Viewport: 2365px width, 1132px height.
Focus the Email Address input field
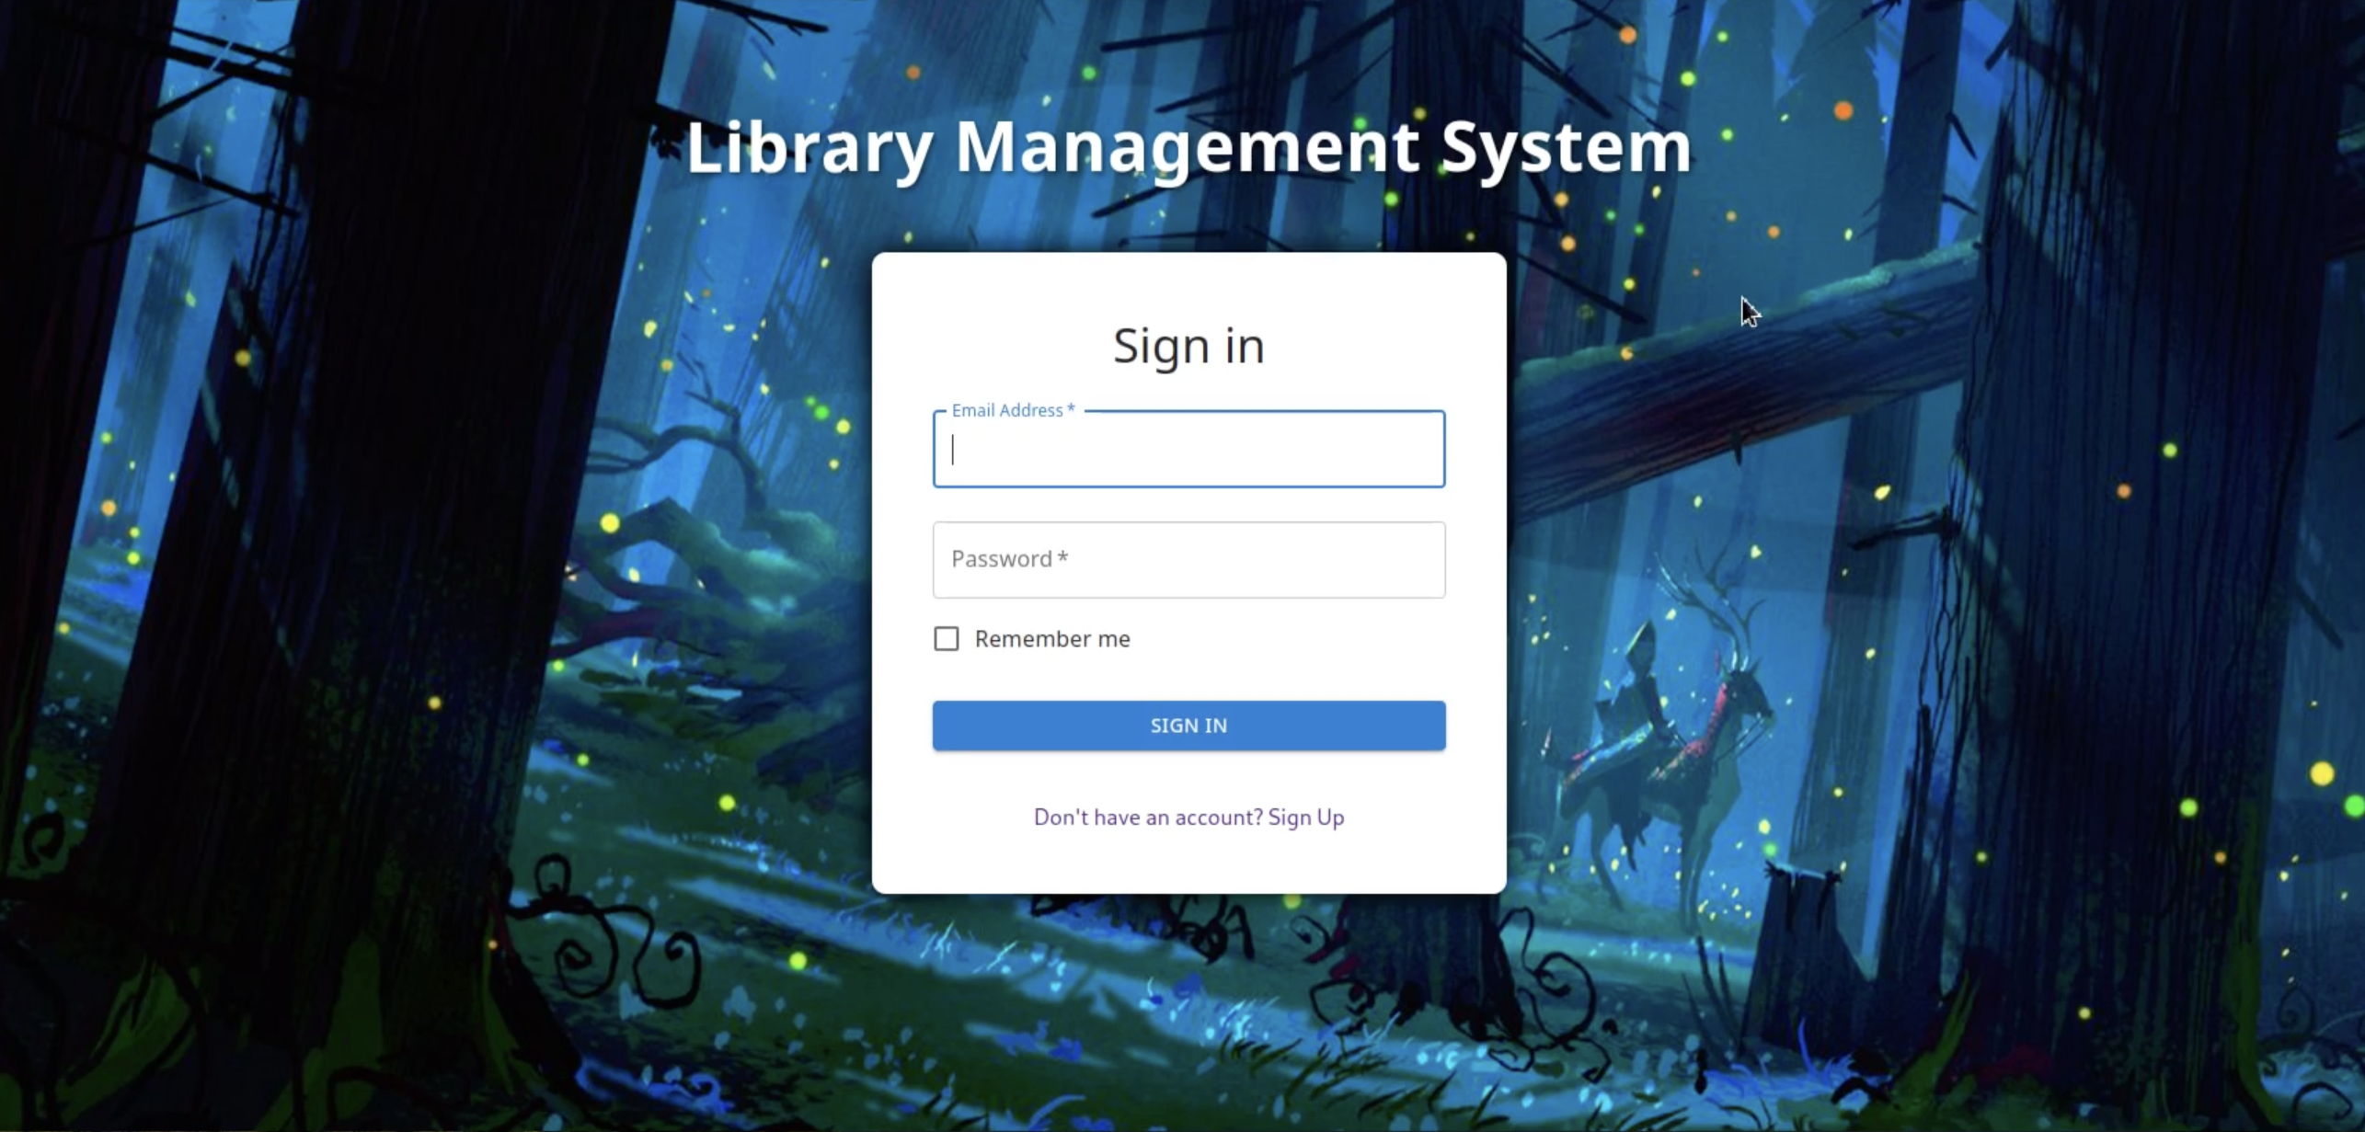click(1188, 450)
